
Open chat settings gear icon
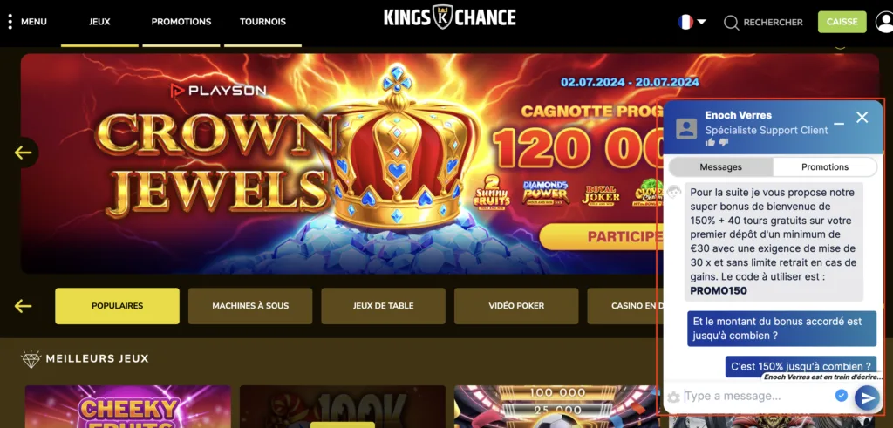[674, 397]
